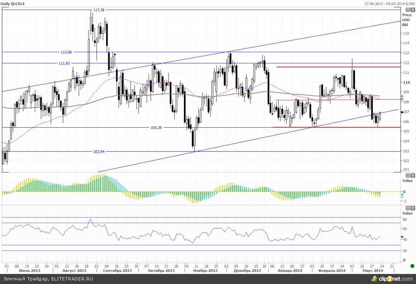Image resolution: width=416 pixels, height=284 pixels.
Task: Click the green status dot indicator
Action: pos(412,266)
